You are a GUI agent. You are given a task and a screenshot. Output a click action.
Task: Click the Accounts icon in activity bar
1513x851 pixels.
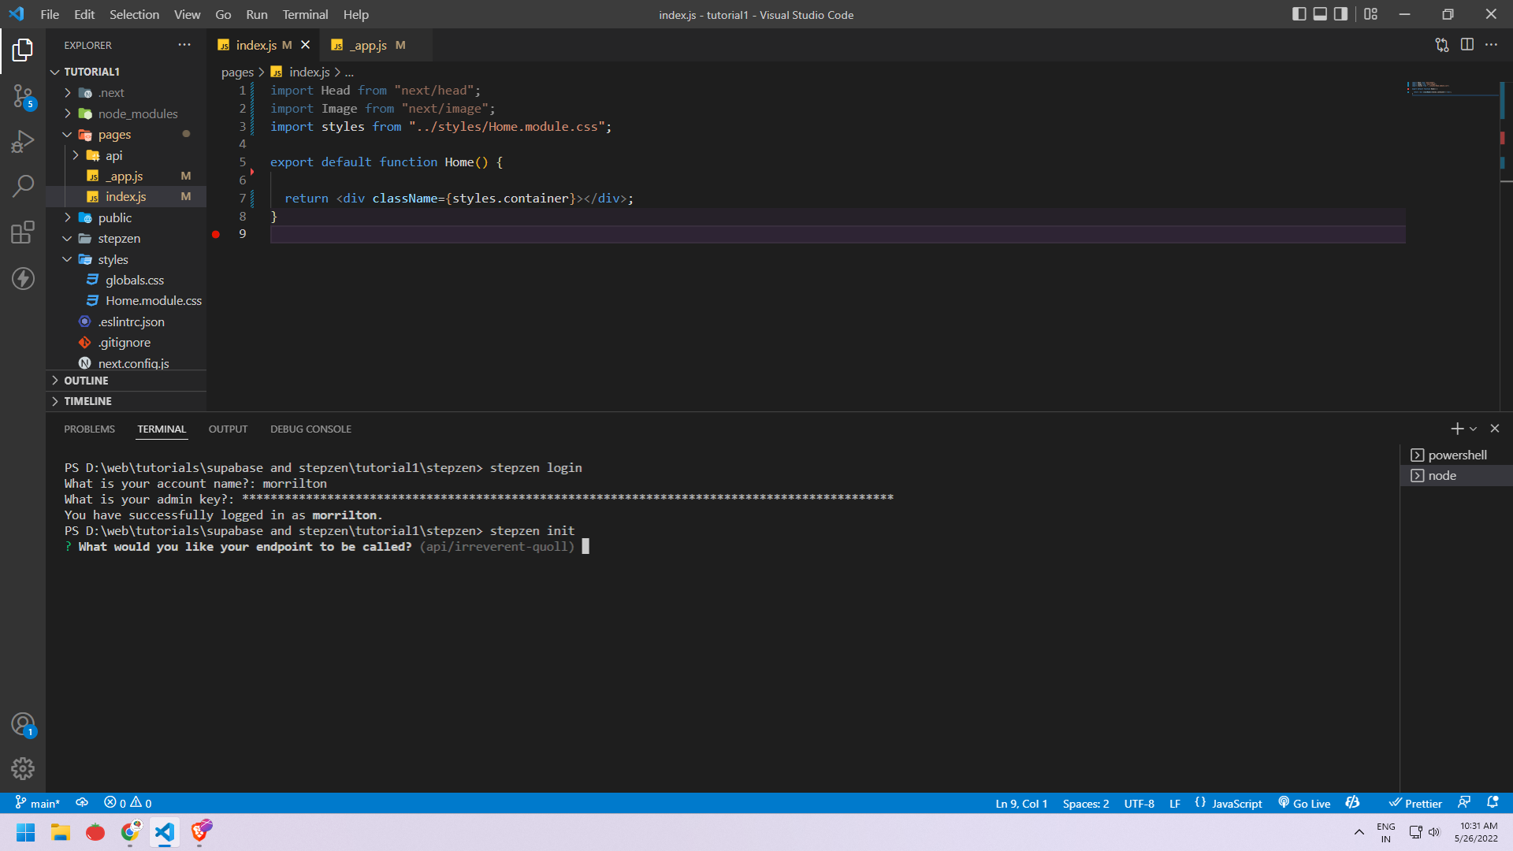(23, 724)
